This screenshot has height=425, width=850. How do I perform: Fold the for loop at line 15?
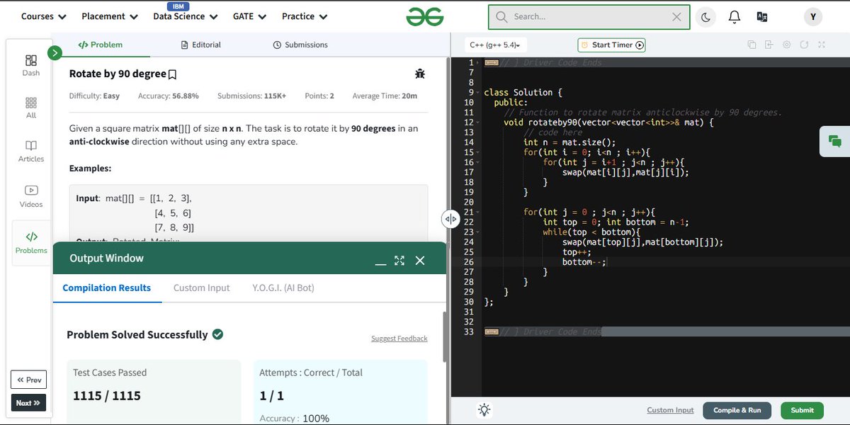479,152
